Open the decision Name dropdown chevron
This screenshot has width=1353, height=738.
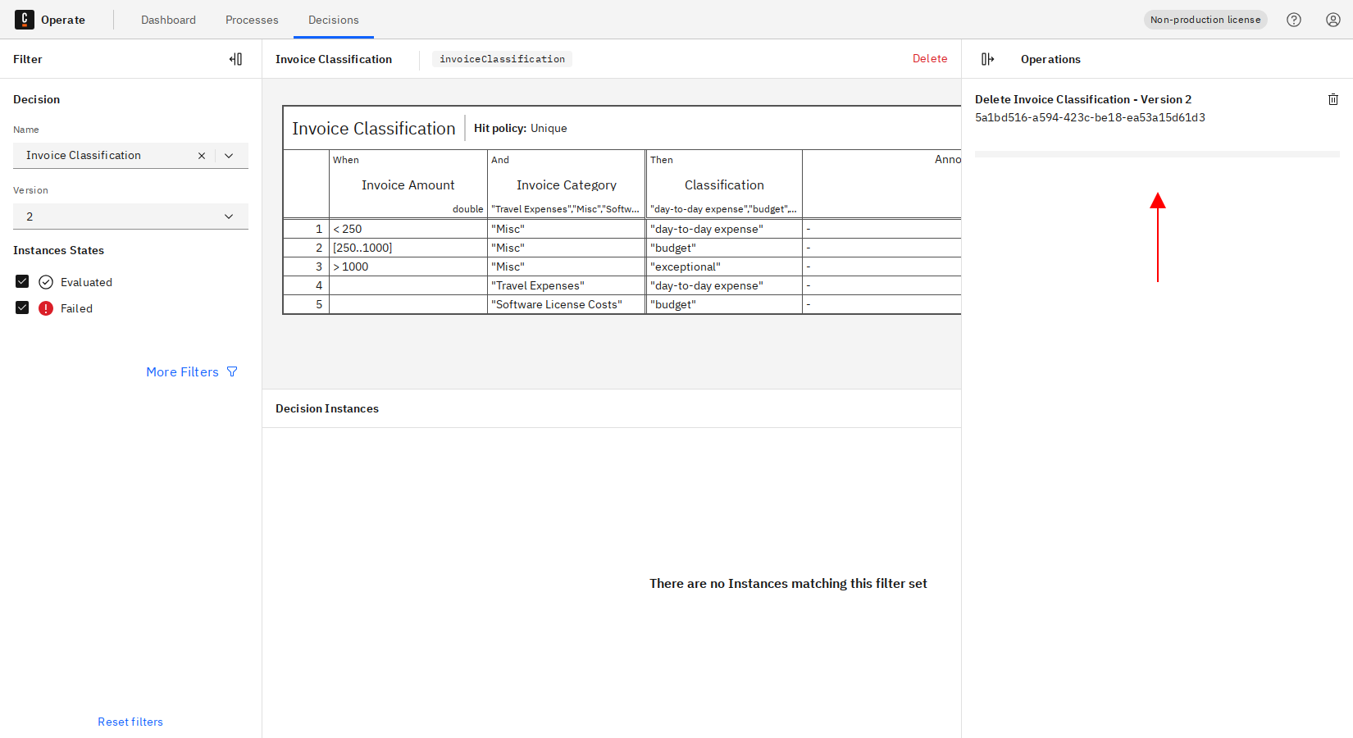(x=229, y=155)
